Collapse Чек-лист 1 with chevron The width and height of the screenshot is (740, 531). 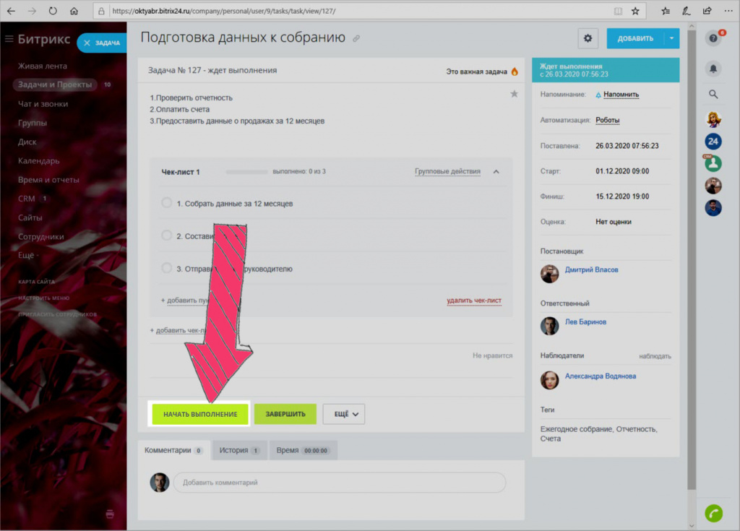(x=496, y=172)
